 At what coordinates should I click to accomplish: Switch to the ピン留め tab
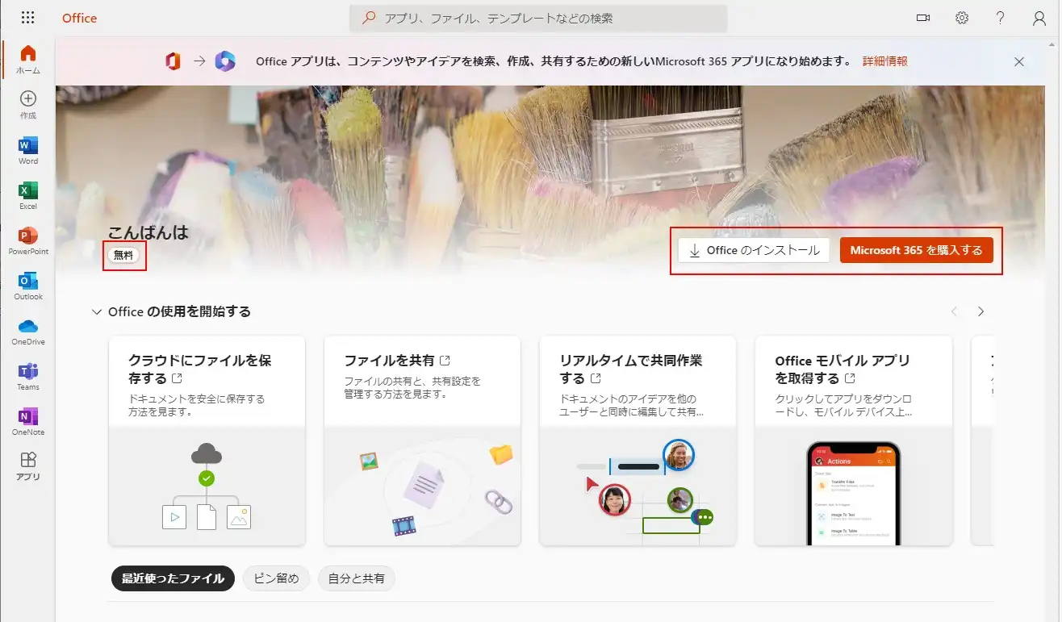pos(276,578)
